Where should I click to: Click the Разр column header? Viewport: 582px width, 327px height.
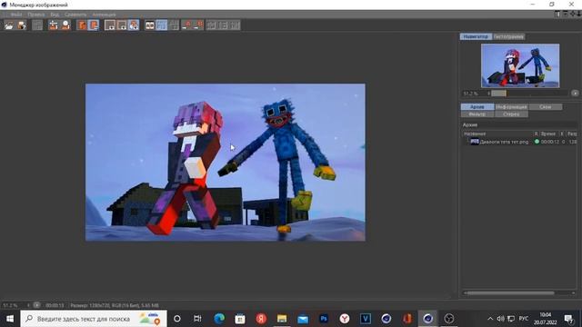572,134
